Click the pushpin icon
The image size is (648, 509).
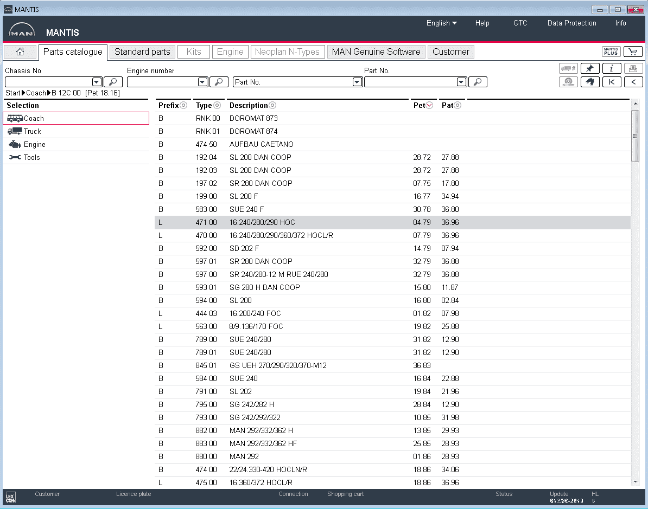590,68
